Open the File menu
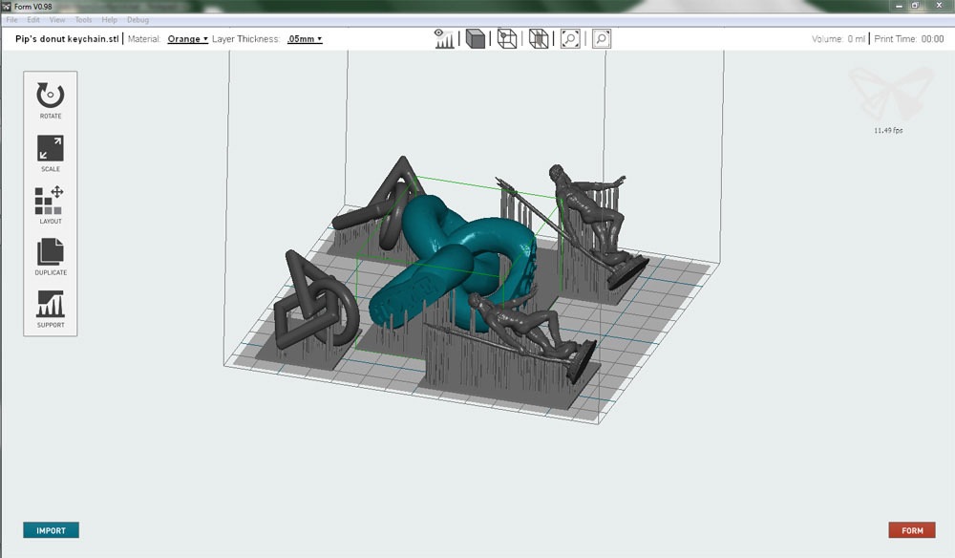 point(11,19)
